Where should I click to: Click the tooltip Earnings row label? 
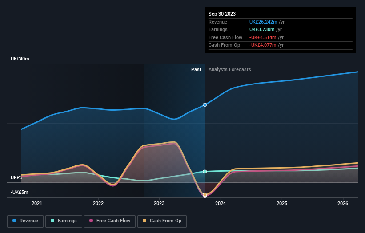pyautogui.click(x=218, y=29)
